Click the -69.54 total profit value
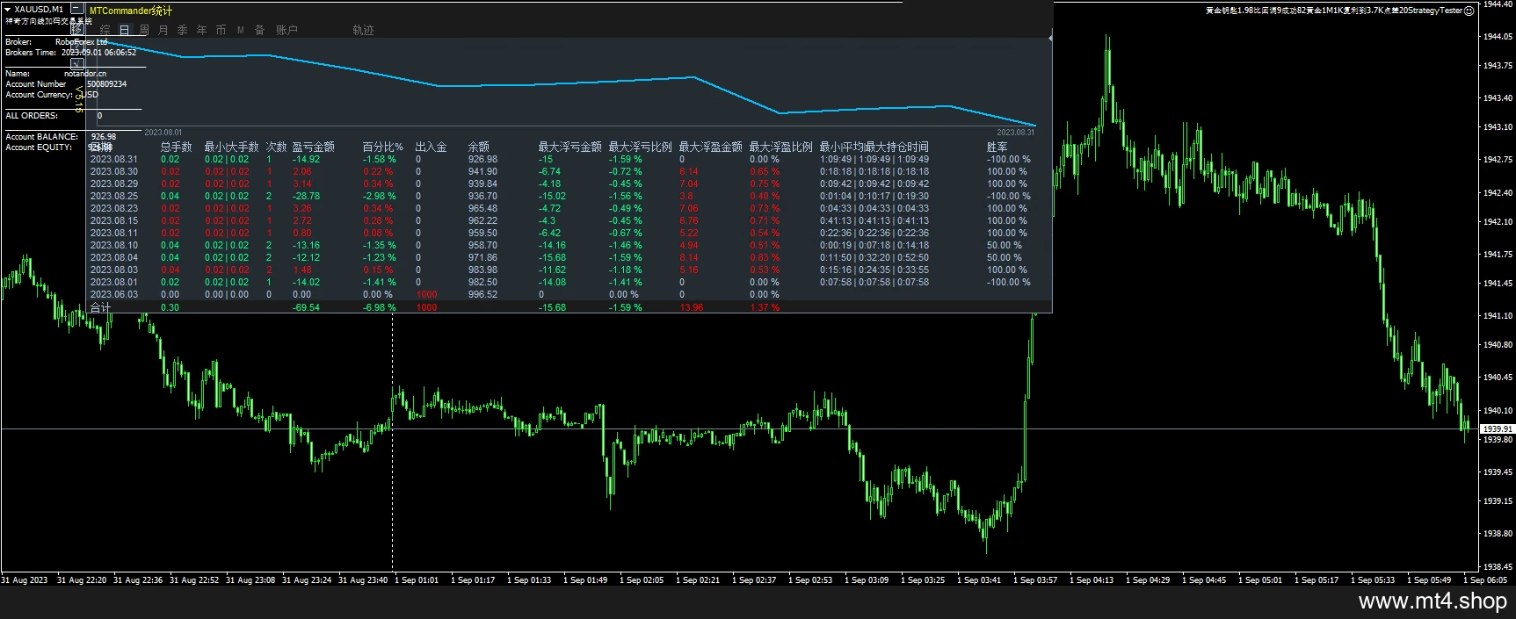Screen dimensions: 1516x619 [x=306, y=307]
